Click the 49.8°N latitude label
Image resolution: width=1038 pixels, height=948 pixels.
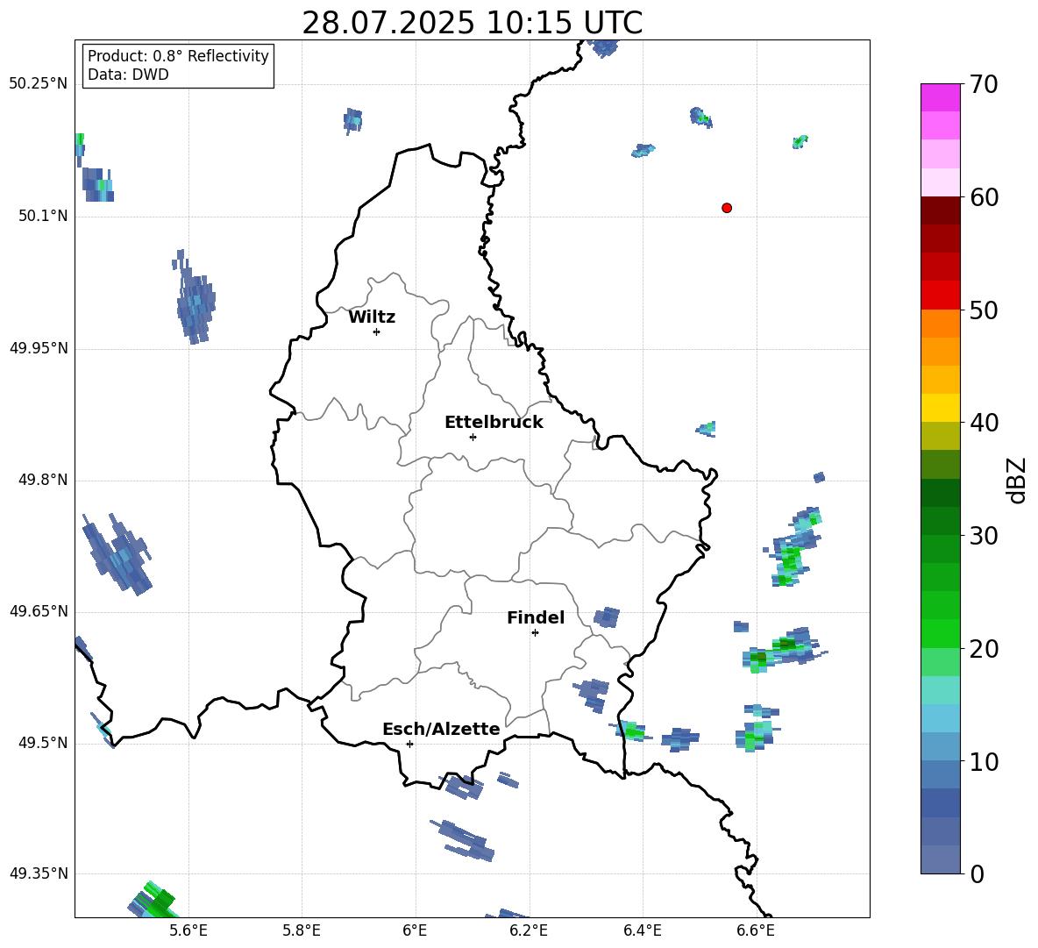tap(43, 480)
